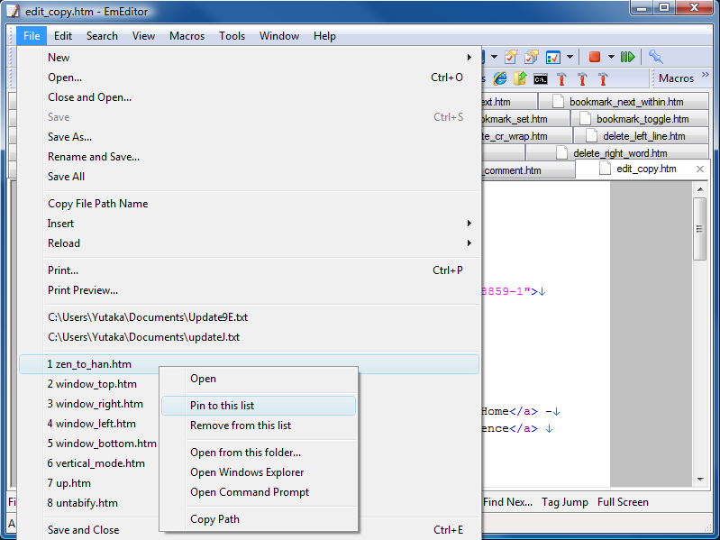Choose Save All
The height and width of the screenshot is (540, 720).
[249, 177]
